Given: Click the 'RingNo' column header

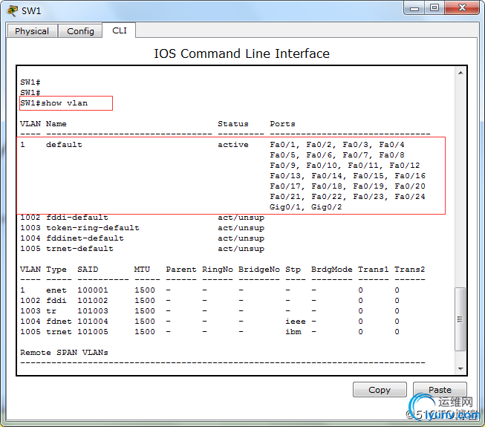Looking at the screenshot, I should click(218, 270).
